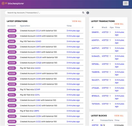The height and width of the screenshot is (126, 132).
Task: Open GCMP payment recipient link
Action: [x=37, y=89]
